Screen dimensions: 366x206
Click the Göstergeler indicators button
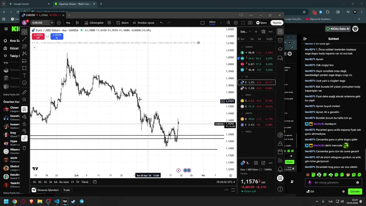[x=94, y=23]
